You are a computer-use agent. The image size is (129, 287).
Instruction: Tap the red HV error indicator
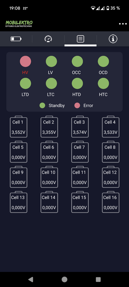[x=25, y=61]
